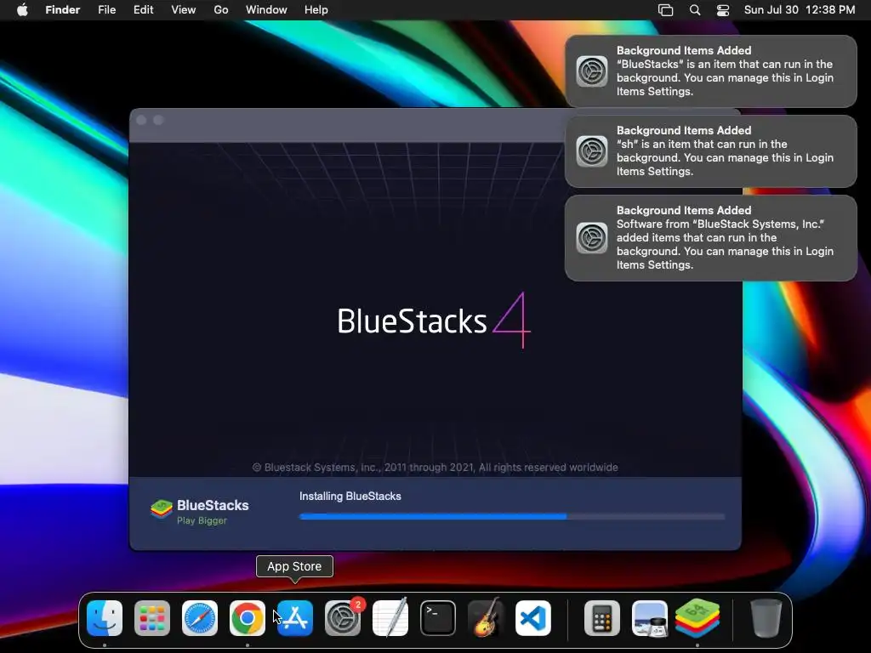The height and width of the screenshot is (653, 871).
Task: Open the App Store dock icon
Action: pyautogui.click(x=295, y=618)
